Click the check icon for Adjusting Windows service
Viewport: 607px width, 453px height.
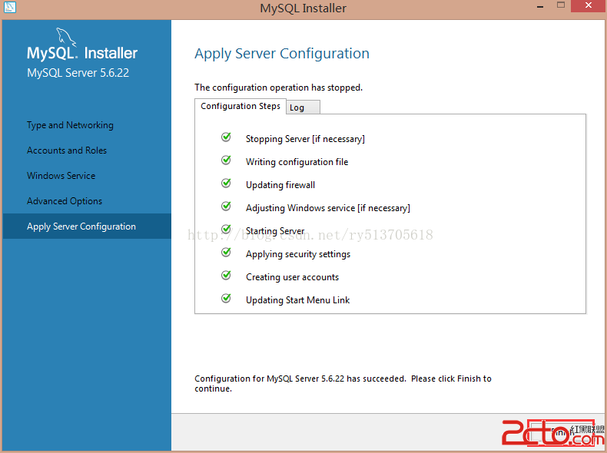pos(226,206)
